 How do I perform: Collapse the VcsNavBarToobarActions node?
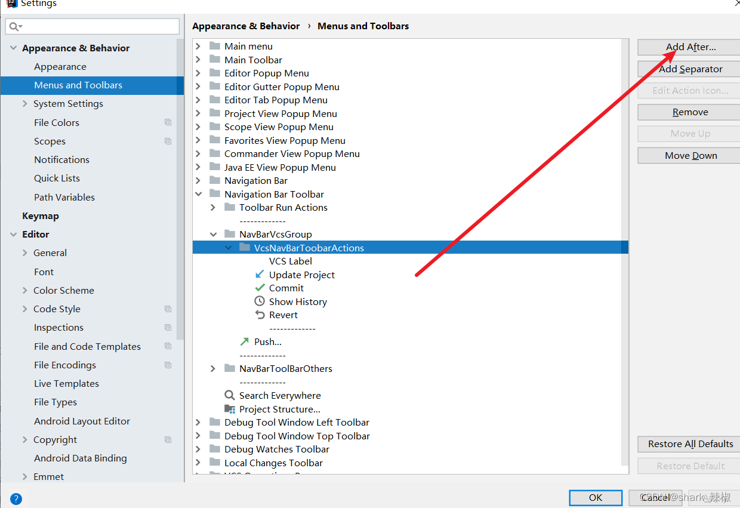pos(228,247)
